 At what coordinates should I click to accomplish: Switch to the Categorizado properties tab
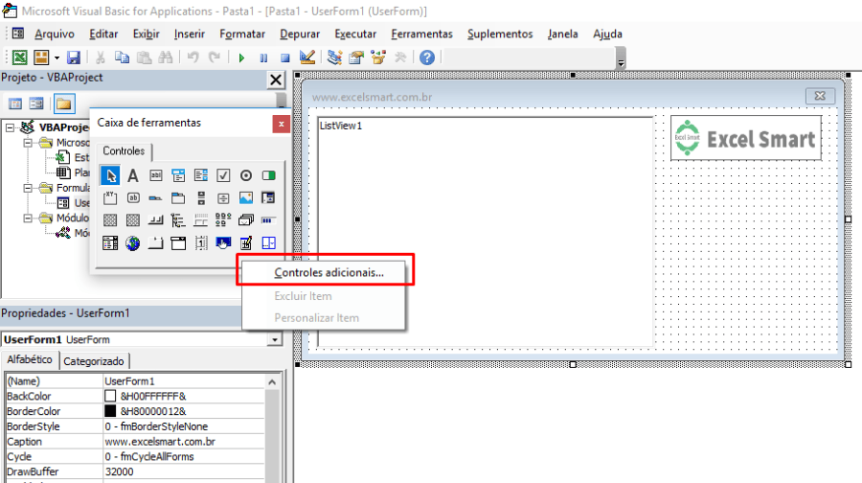[x=94, y=361]
